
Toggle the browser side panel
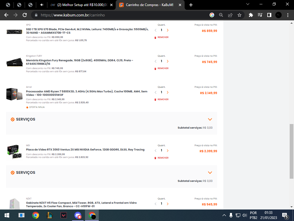click(269, 15)
